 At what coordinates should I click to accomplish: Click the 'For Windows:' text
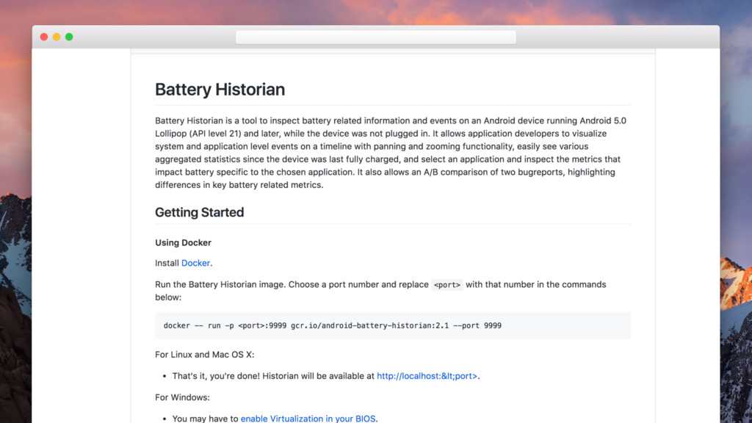tap(182, 397)
